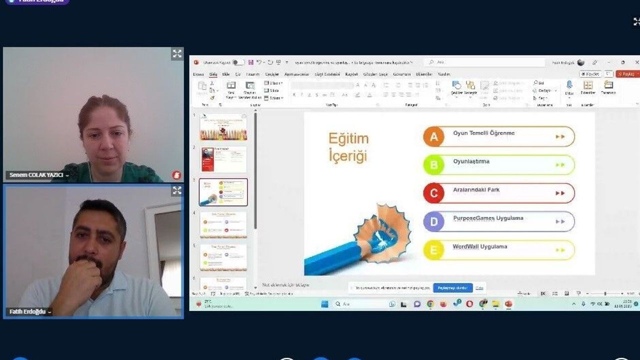This screenshot has height=360, width=640.
Task: Open the Ekle ribbon tab
Action: 226,74
